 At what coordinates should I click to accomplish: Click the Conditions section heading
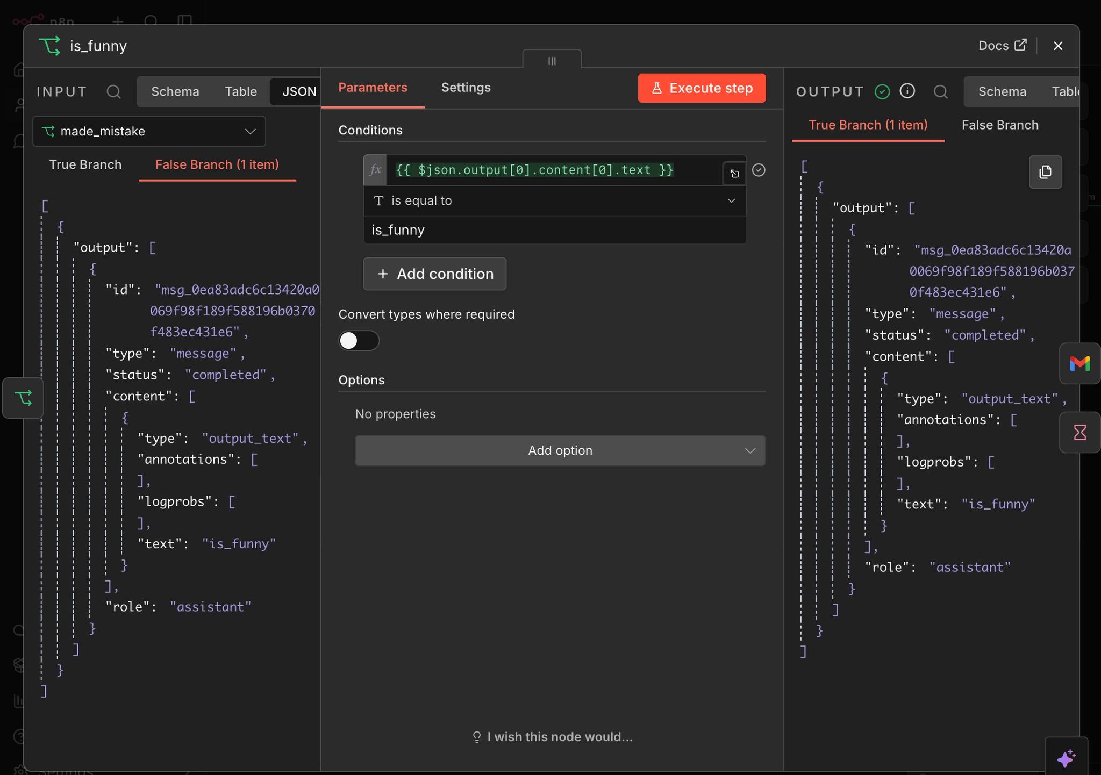(x=370, y=130)
